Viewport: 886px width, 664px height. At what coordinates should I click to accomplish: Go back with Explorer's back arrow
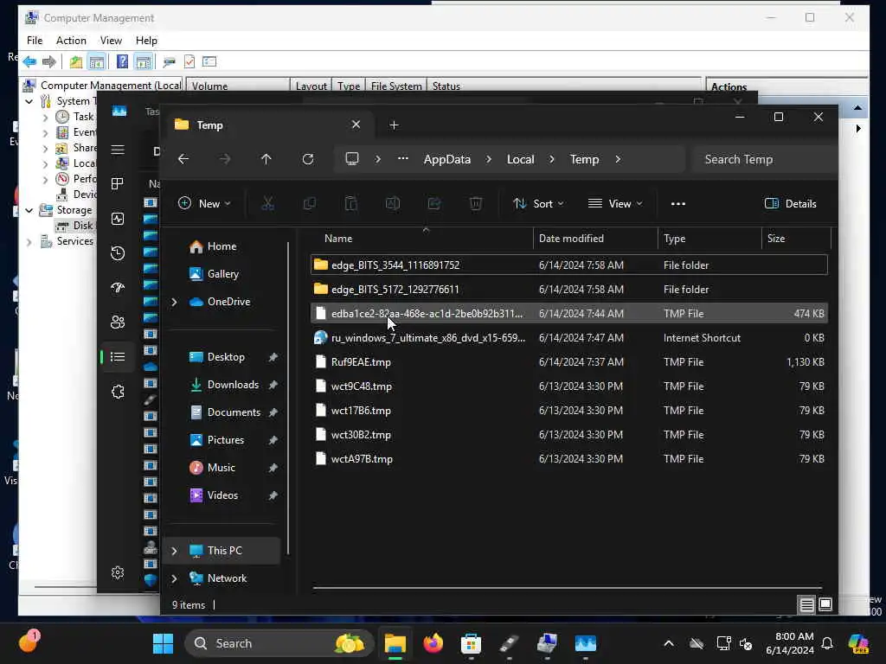pyautogui.click(x=183, y=159)
